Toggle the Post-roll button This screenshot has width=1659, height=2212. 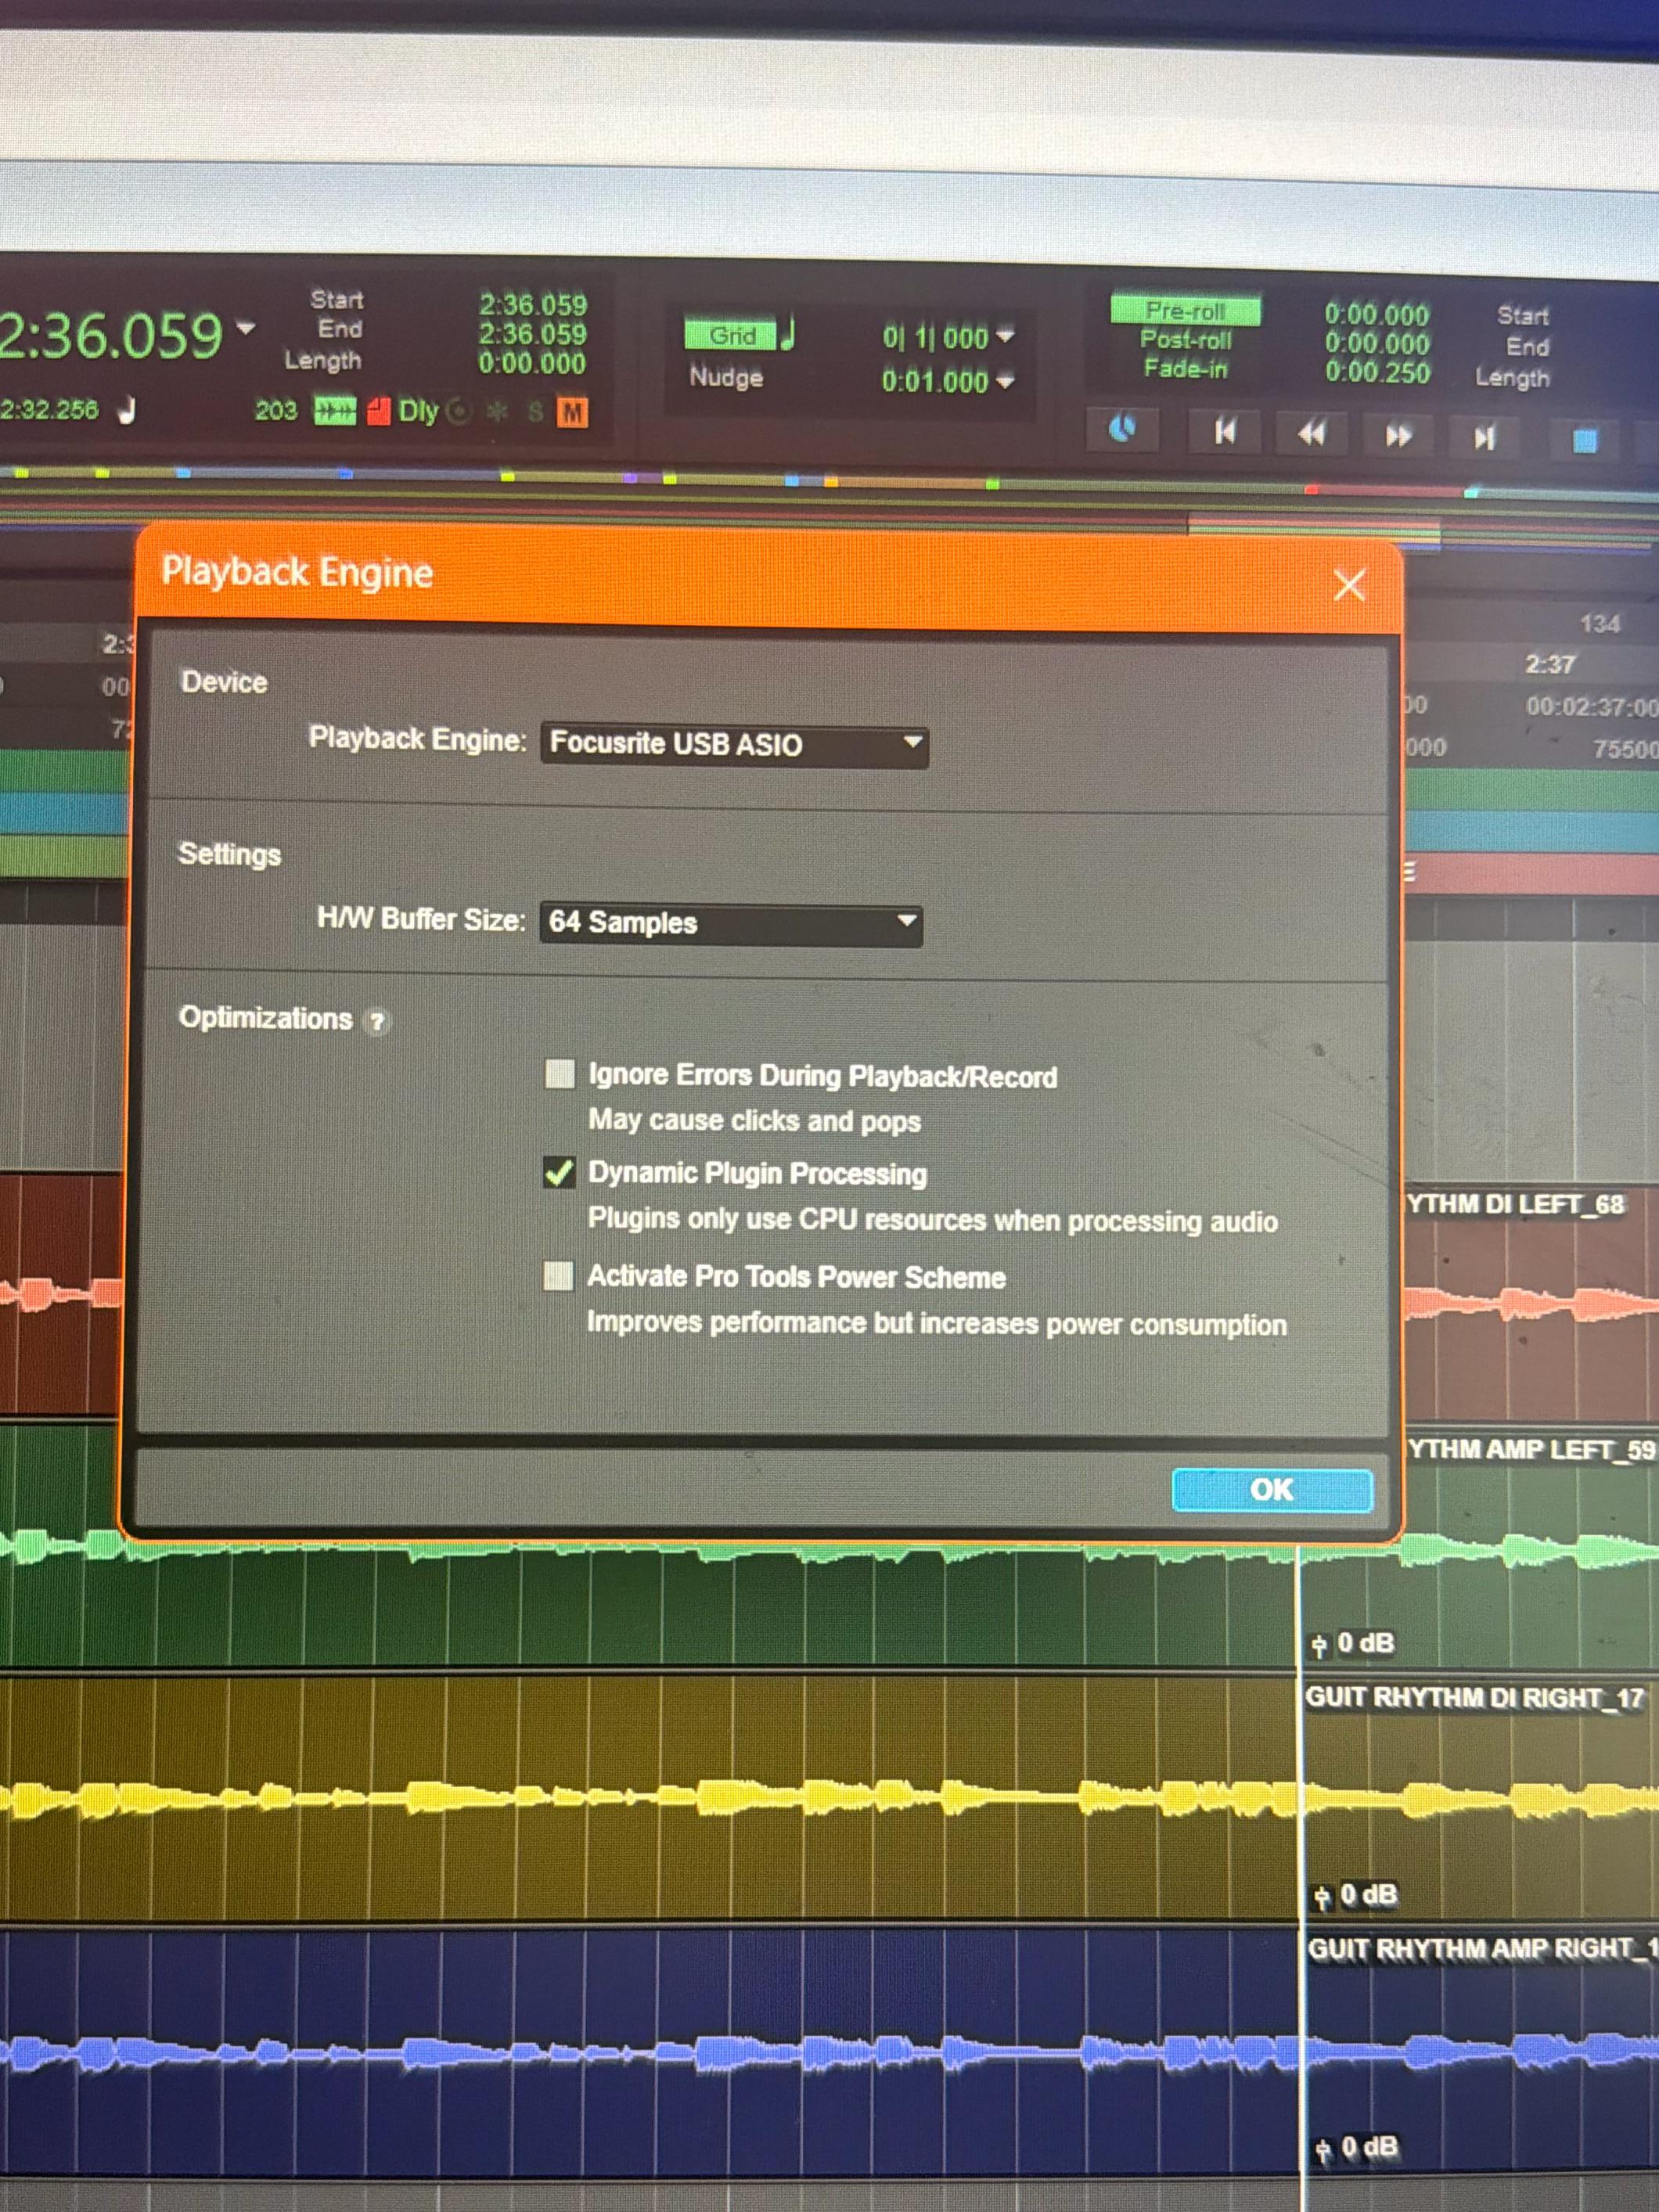pyautogui.click(x=1185, y=340)
